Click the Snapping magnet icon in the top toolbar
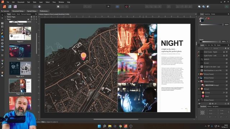This screenshot has width=230, height=129. click(x=126, y=6)
